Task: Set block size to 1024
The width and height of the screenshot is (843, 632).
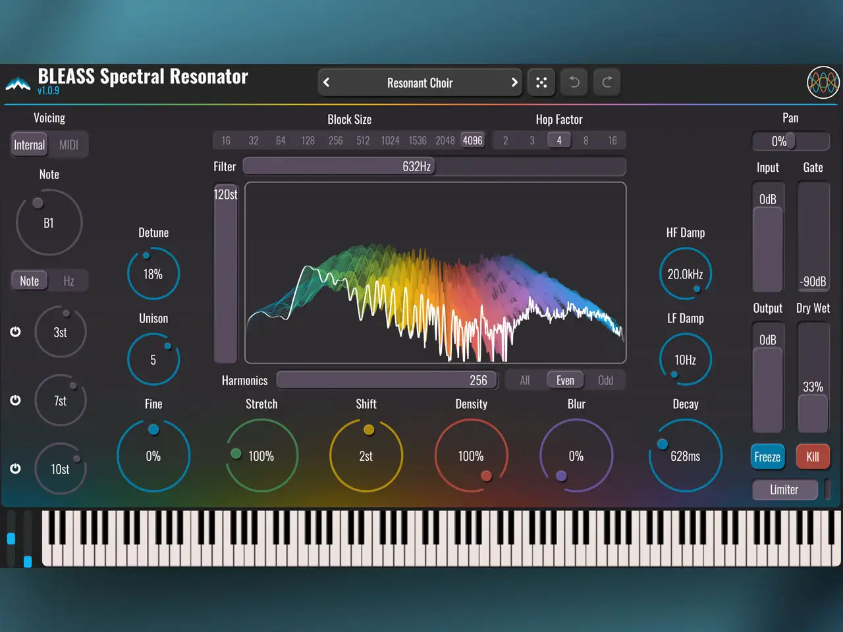Action: (x=390, y=140)
